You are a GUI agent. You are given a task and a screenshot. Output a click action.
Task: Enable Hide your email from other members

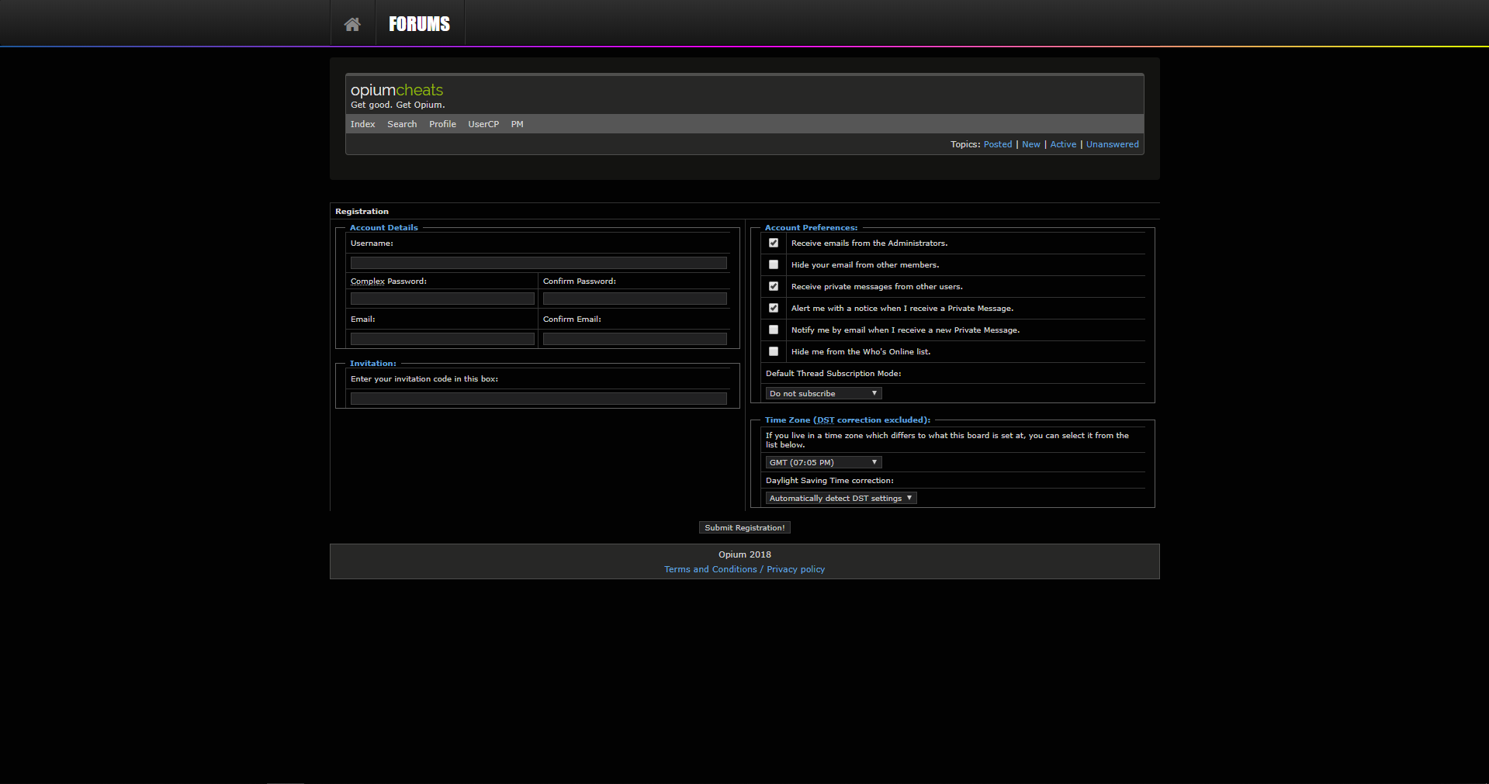(x=774, y=264)
